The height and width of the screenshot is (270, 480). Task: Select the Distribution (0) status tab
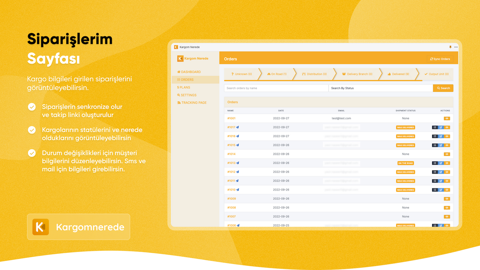click(x=314, y=74)
